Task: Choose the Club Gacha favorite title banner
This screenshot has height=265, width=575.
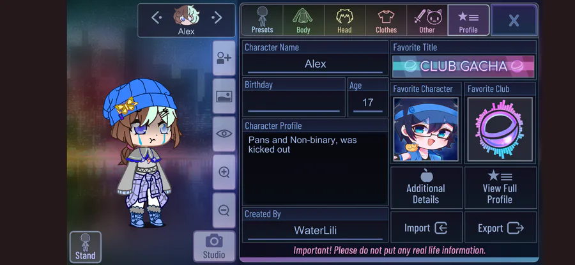Action: [463, 66]
